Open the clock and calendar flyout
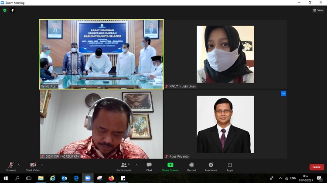 [306, 178]
